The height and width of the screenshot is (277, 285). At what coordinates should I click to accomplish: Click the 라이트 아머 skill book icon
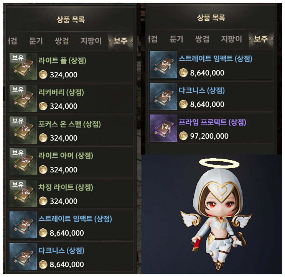[23, 162]
